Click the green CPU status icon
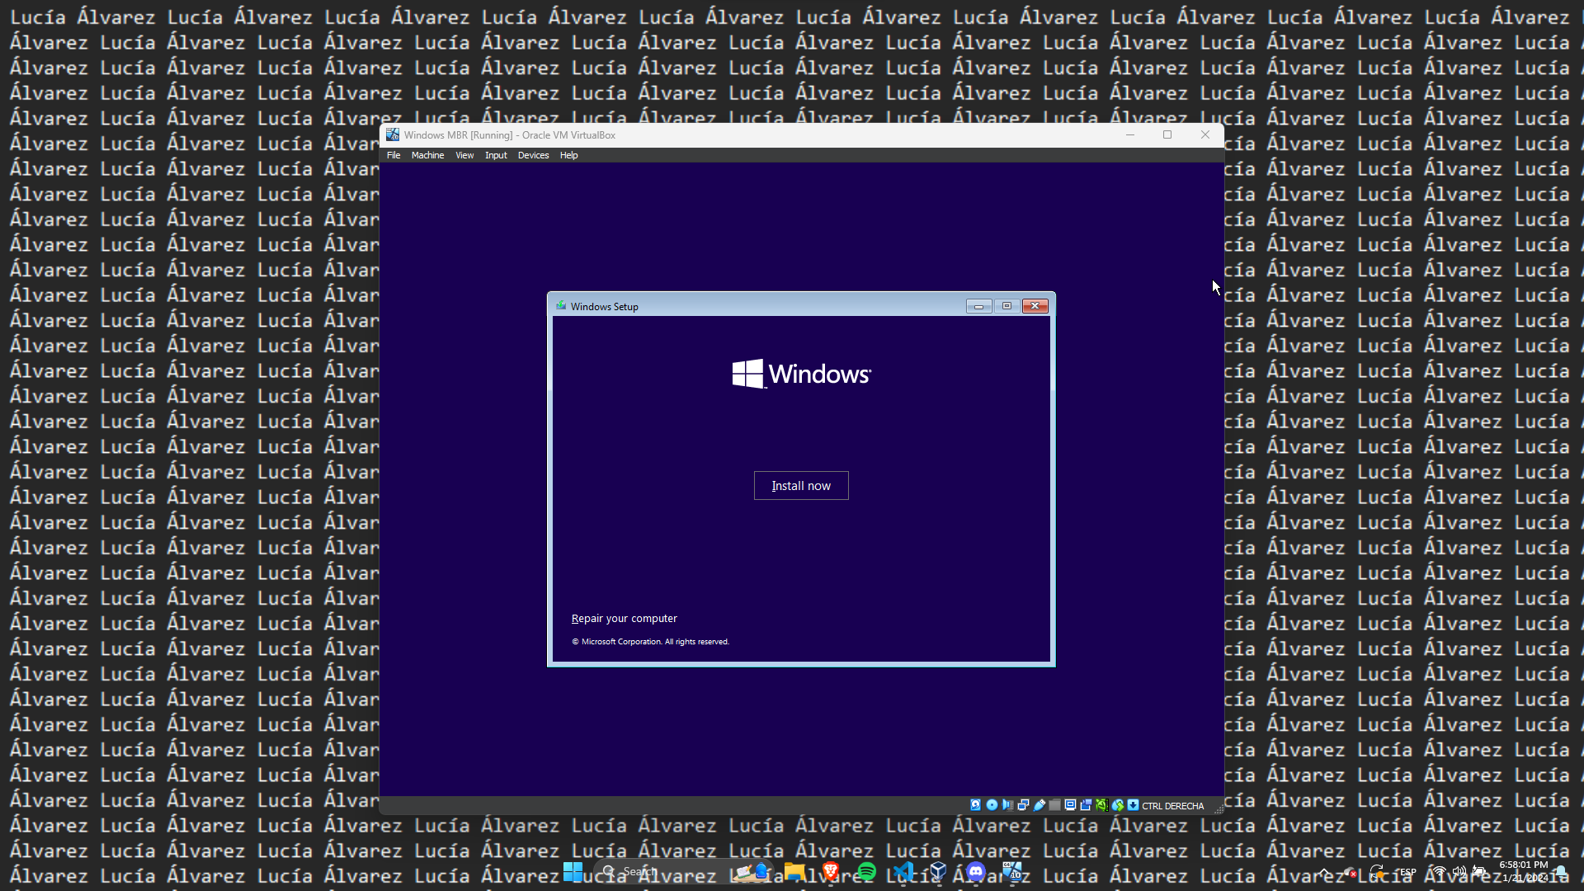The width and height of the screenshot is (1584, 891). [1101, 805]
